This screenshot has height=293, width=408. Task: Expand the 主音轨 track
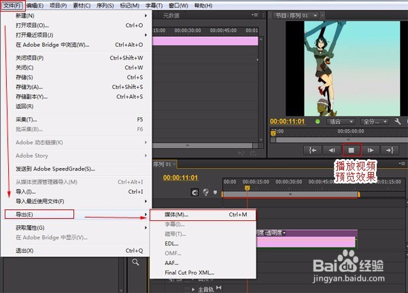(193, 290)
